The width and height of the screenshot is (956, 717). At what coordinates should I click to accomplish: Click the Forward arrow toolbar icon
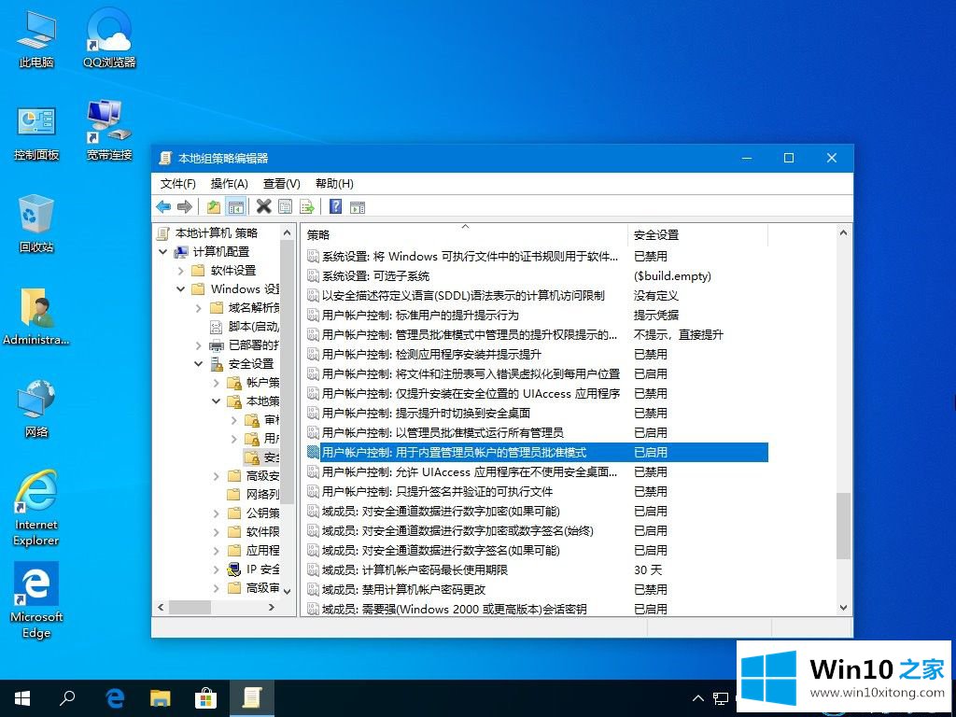click(185, 206)
